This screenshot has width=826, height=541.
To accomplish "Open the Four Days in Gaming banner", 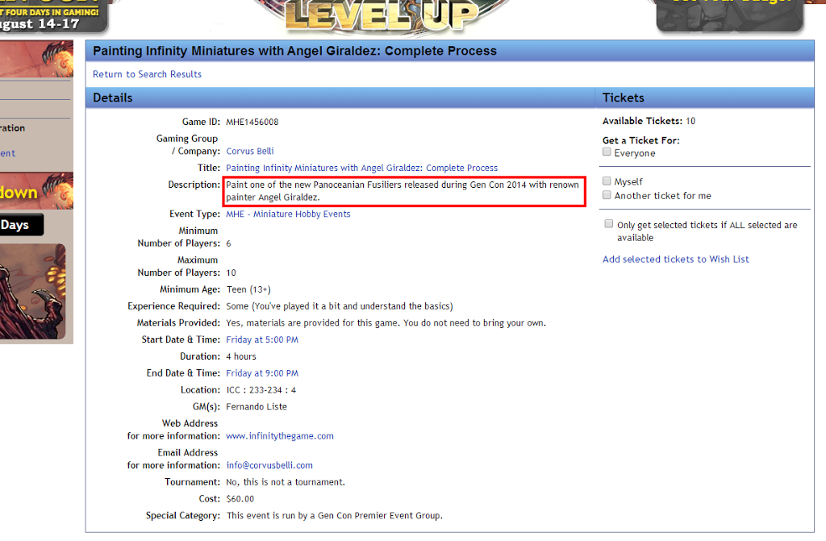I will (x=52, y=16).
